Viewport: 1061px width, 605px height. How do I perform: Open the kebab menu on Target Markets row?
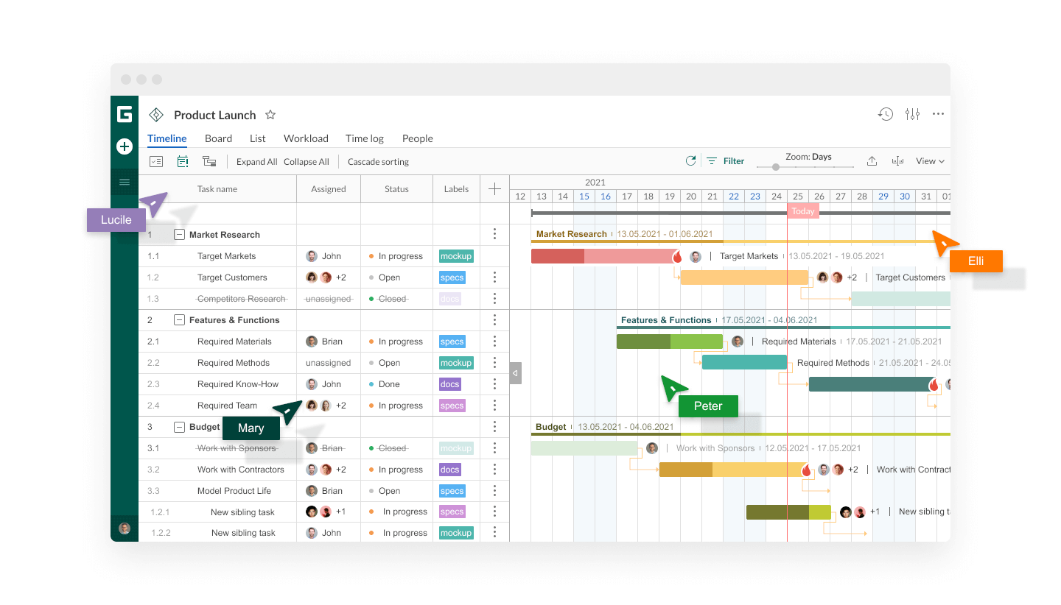[494, 255]
